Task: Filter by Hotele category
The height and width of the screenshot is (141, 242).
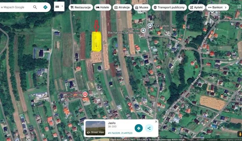Action: tap(103, 7)
